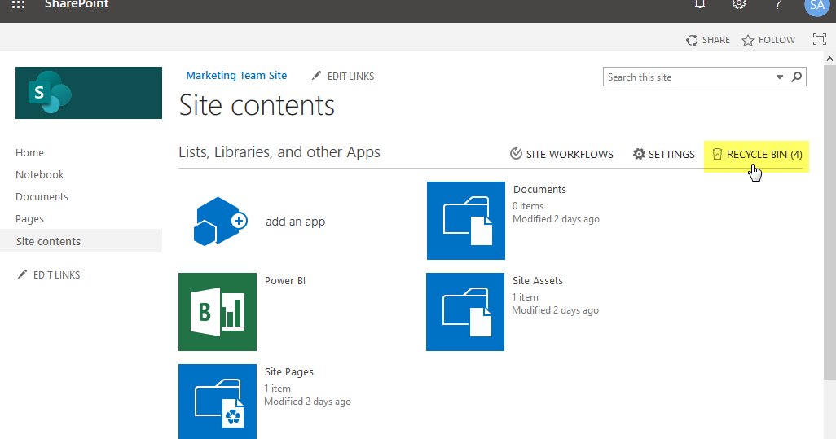Click the focus on content icon
The width and height of the screenshot is (836, 439).
click(x=820, y=39)
